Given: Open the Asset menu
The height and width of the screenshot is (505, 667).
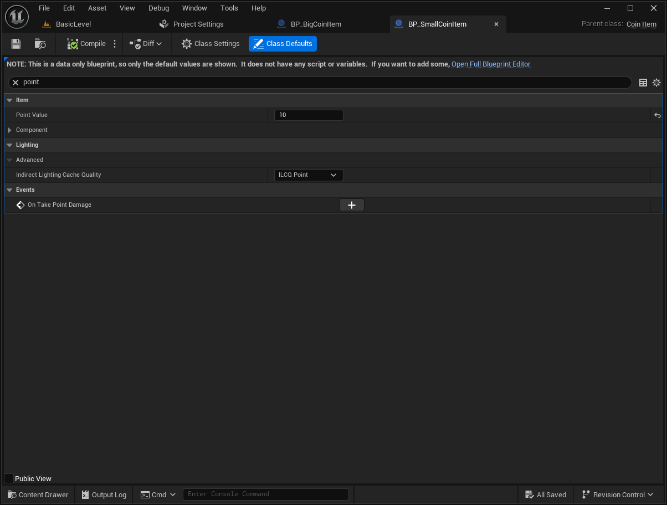Looking at the screenshot, I should [97, 8].
